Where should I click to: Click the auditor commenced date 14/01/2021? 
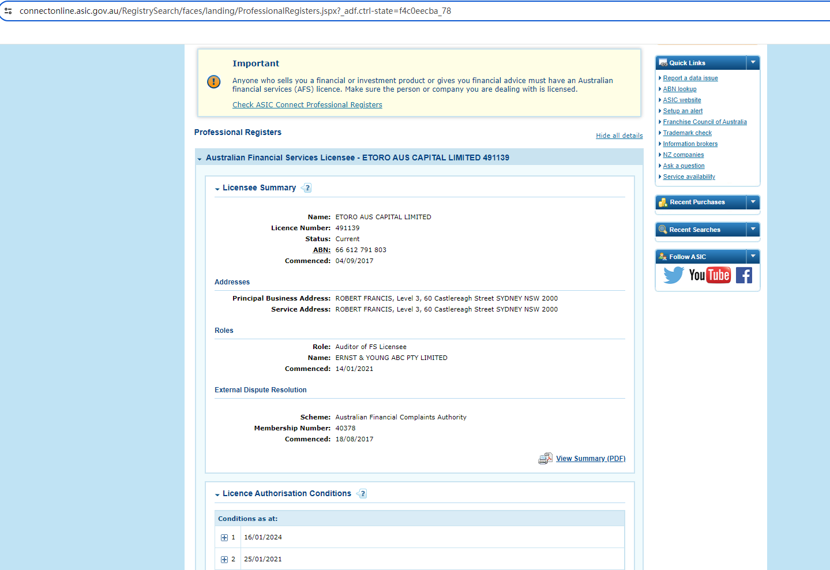pos(355,369)
